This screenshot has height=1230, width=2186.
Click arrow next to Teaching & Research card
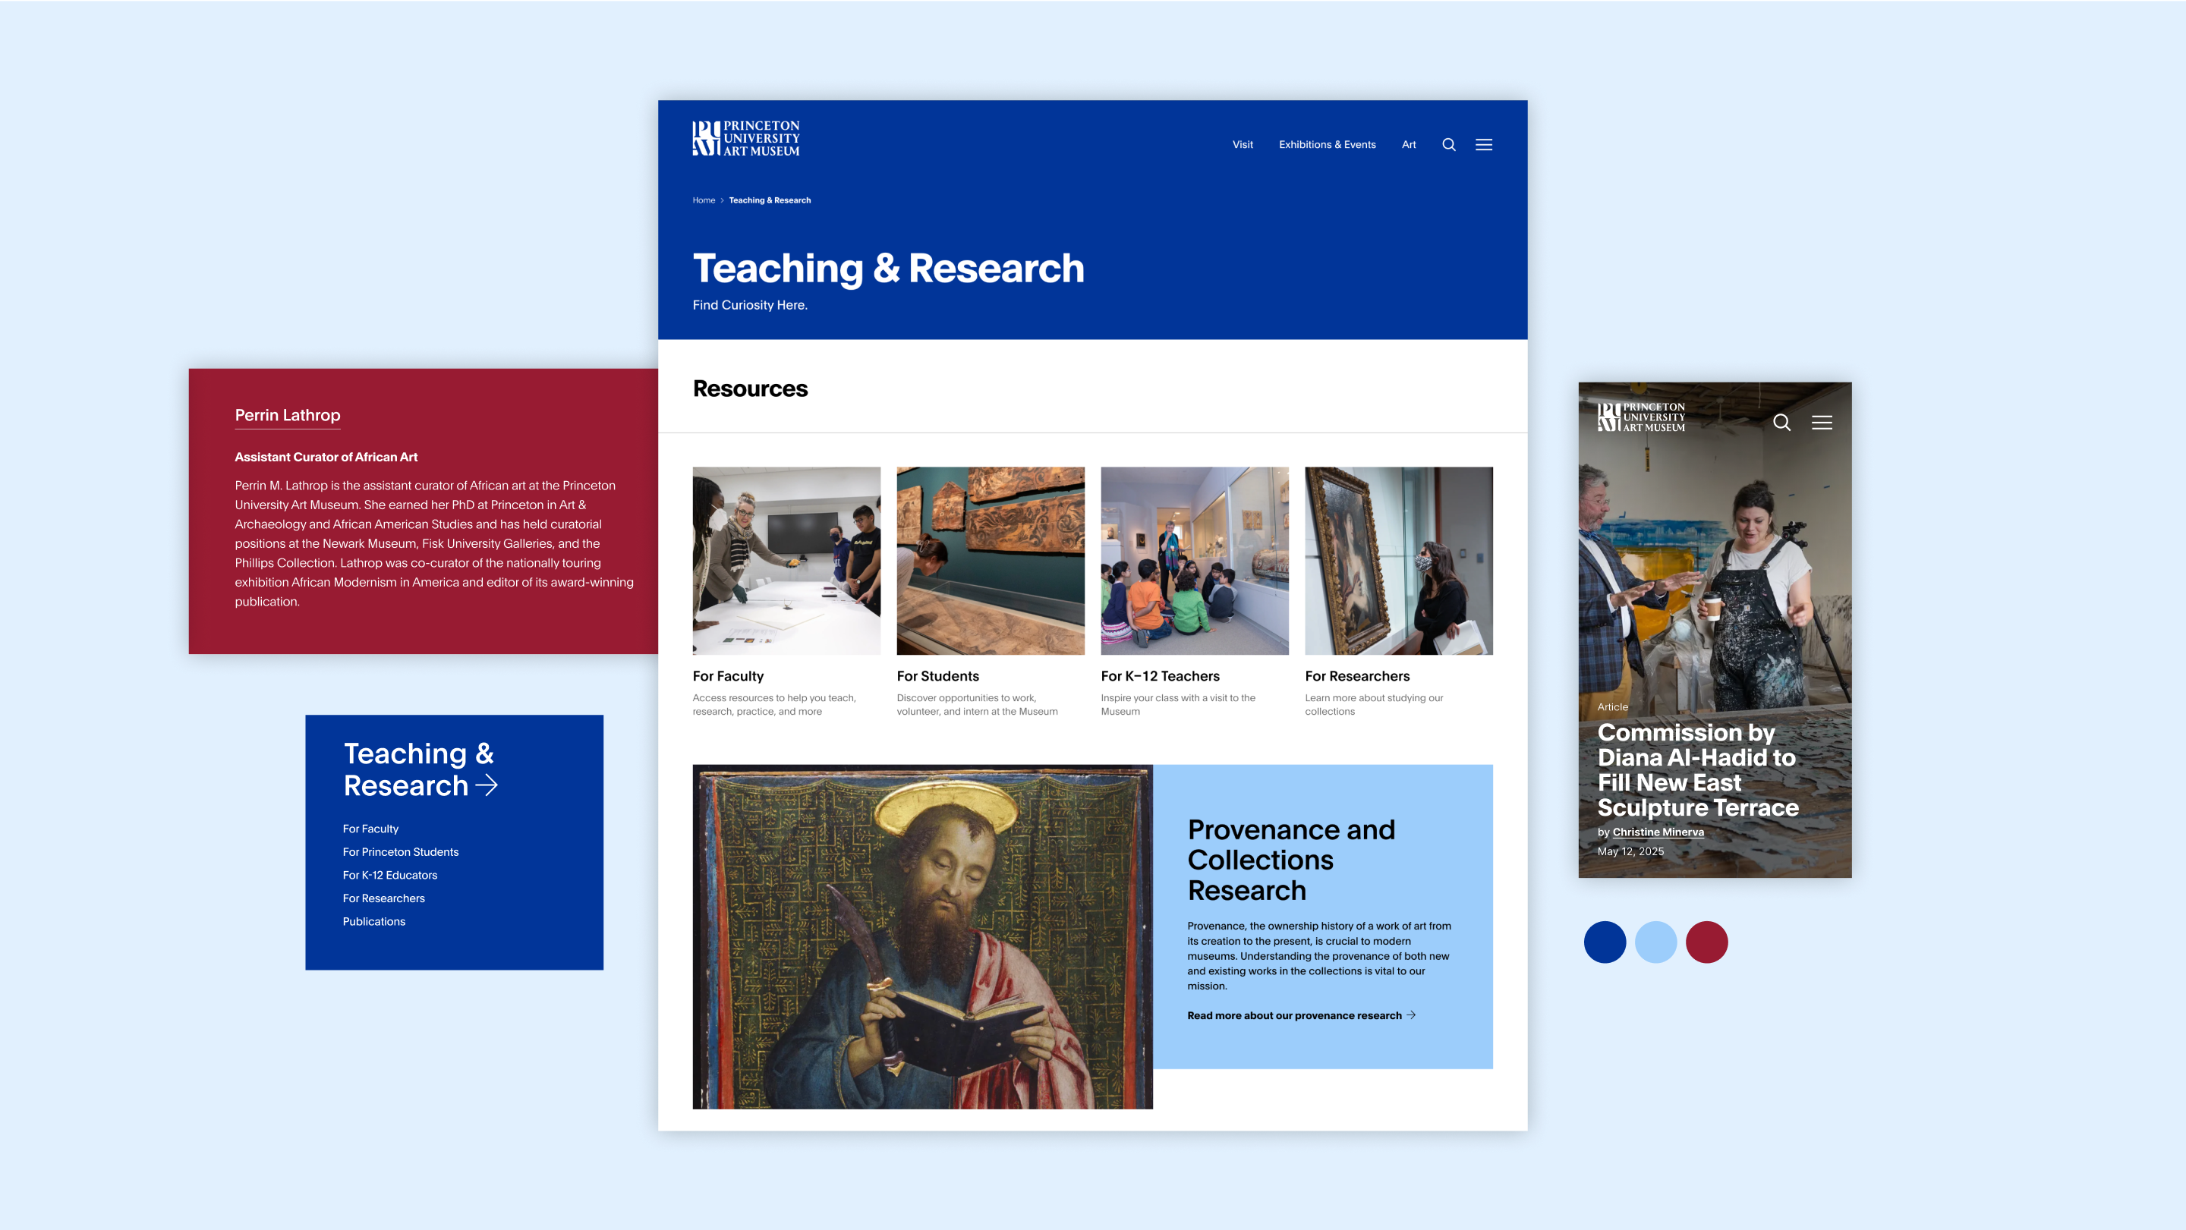(x=487, y=785)
